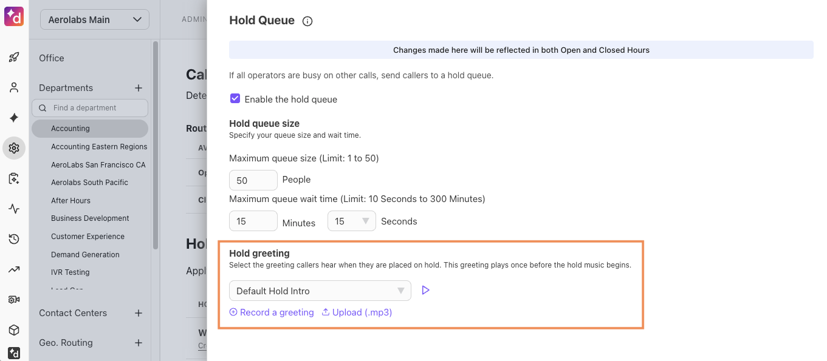Add a new department with plus icon

click(139, 88)
